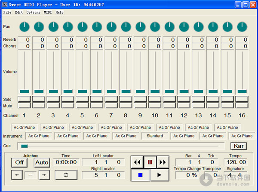Click the Pan knob for channel 10
This screenshot has width=258, height=192.
[x=155, y=27]
